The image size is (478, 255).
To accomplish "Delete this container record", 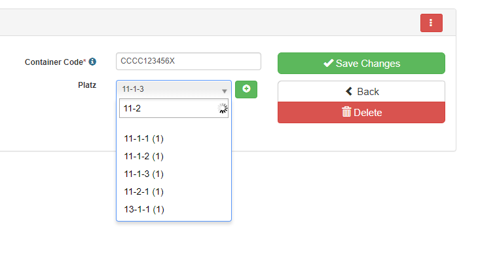I will point(361,113).
